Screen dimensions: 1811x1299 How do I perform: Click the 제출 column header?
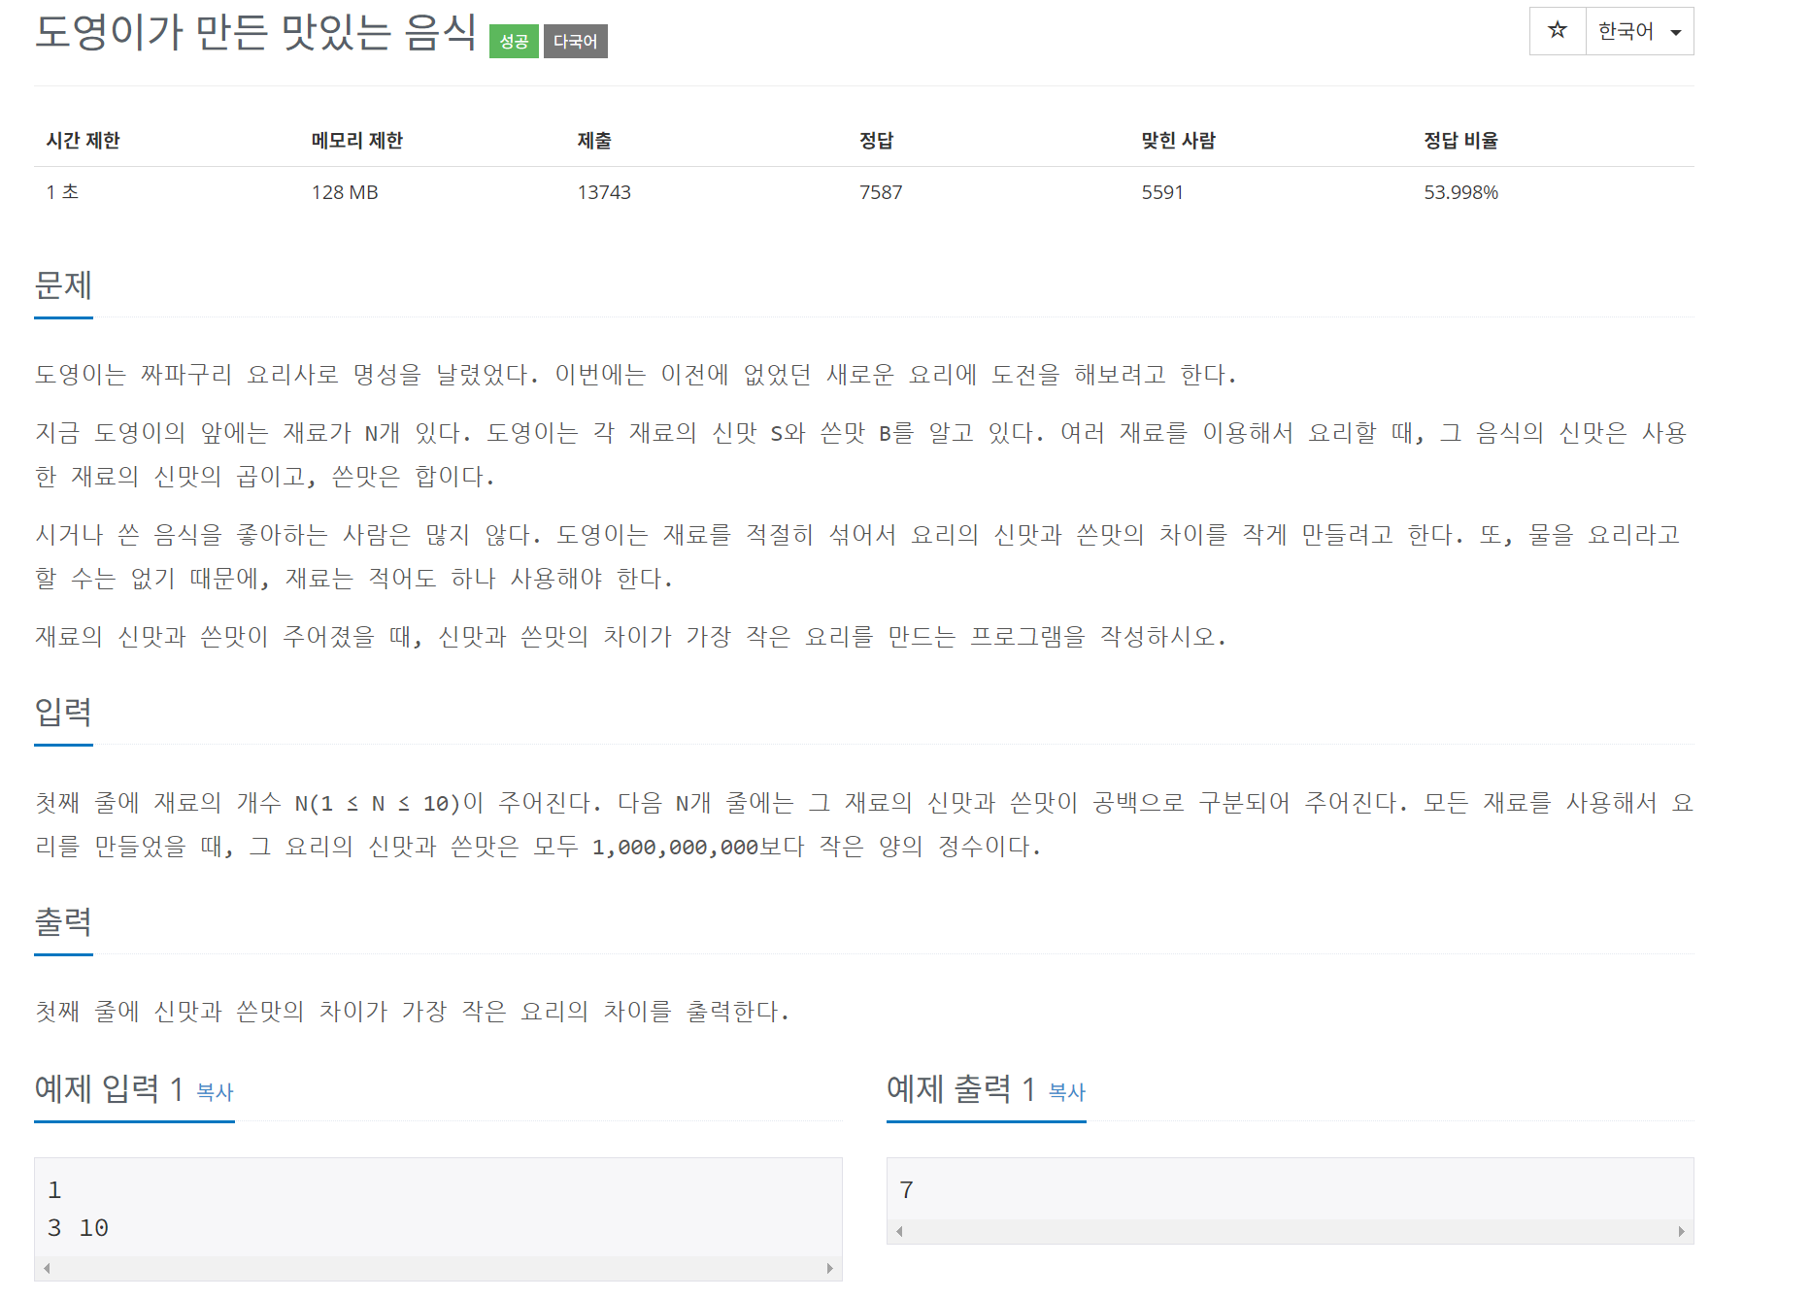coord(594,140)
